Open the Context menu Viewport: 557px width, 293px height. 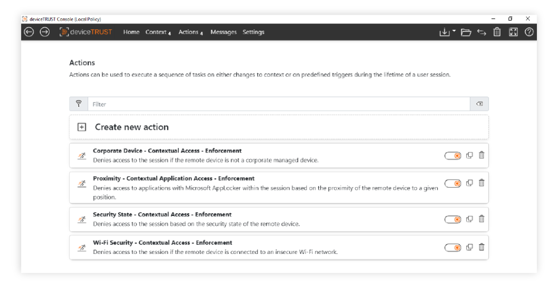[157, 32]
